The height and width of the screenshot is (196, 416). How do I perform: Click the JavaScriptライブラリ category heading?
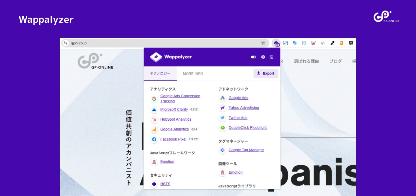[237, 186]
